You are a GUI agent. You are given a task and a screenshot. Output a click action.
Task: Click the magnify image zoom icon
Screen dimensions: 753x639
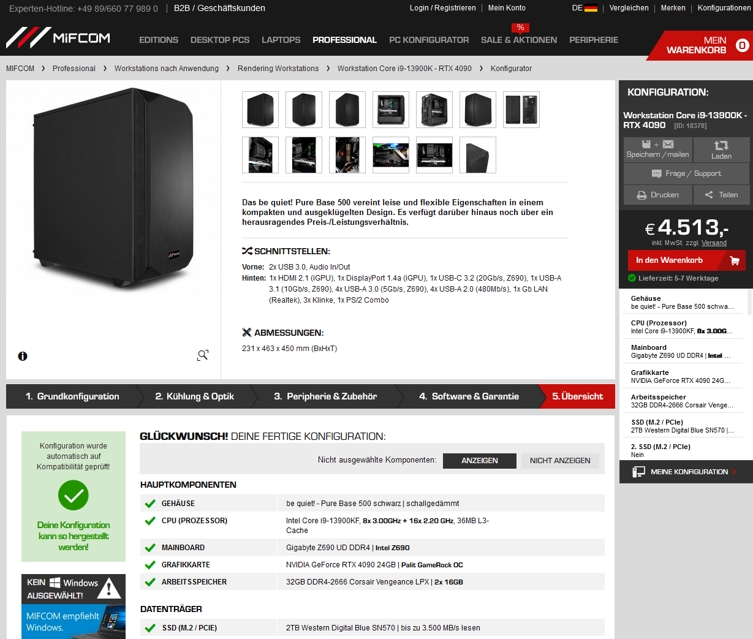(x=203, y=355)
